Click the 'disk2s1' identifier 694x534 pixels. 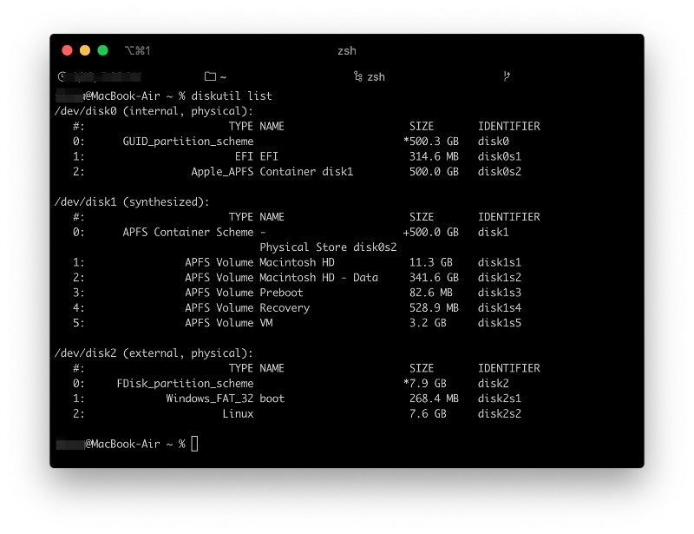(500, 399)
